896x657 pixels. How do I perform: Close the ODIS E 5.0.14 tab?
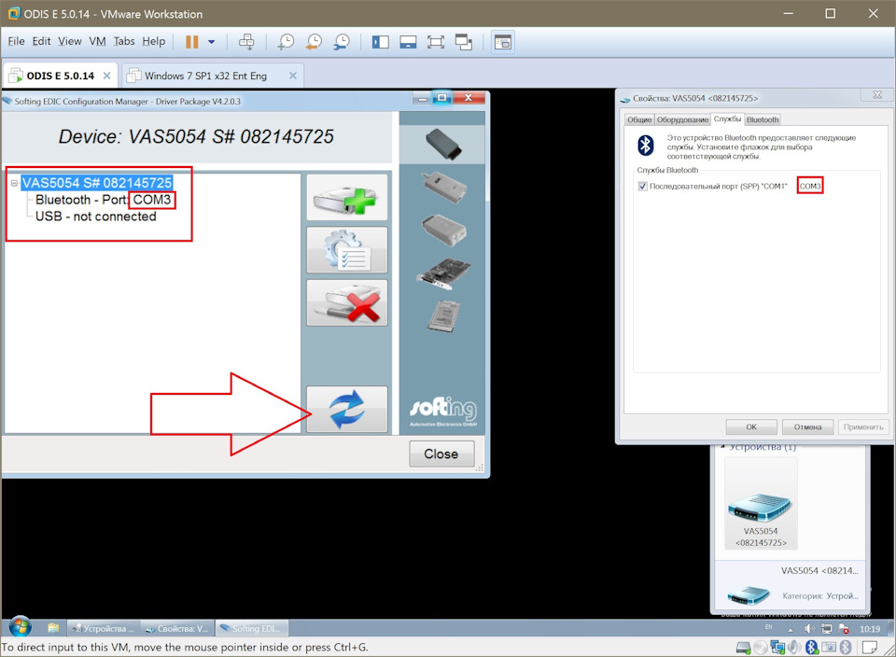pos(106,76)
